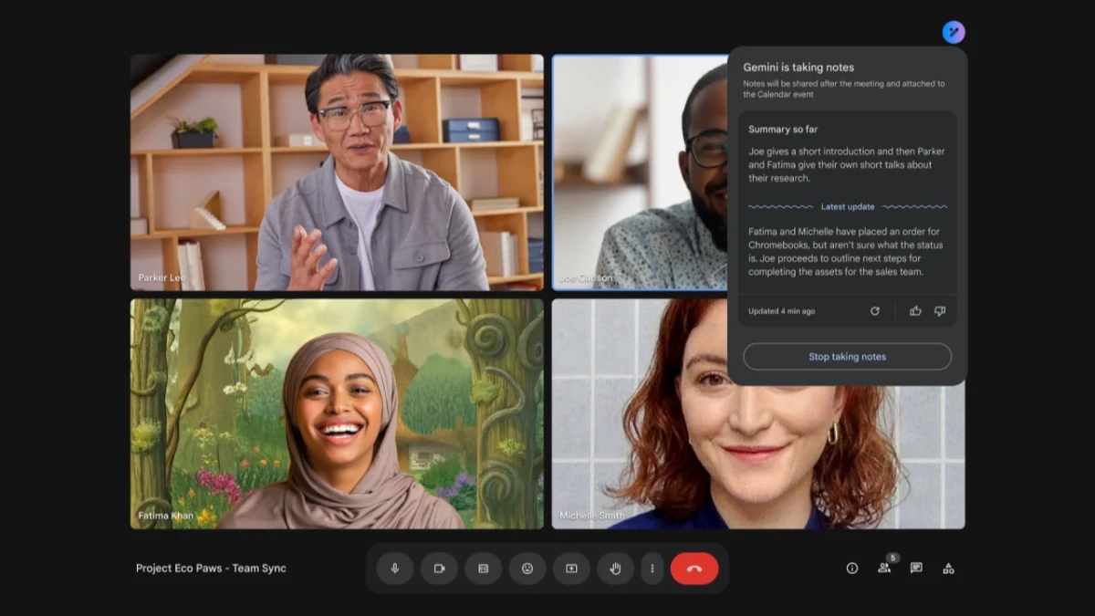Viewport: 1095px width, 616px height.
Task: Give a thumbs up on the summary
Action: click(916, 310)
